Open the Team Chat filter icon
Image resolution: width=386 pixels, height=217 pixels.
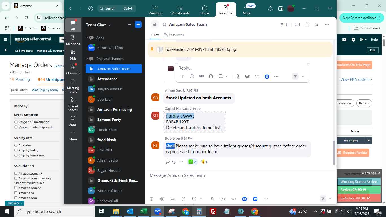(x=130, y=25)
